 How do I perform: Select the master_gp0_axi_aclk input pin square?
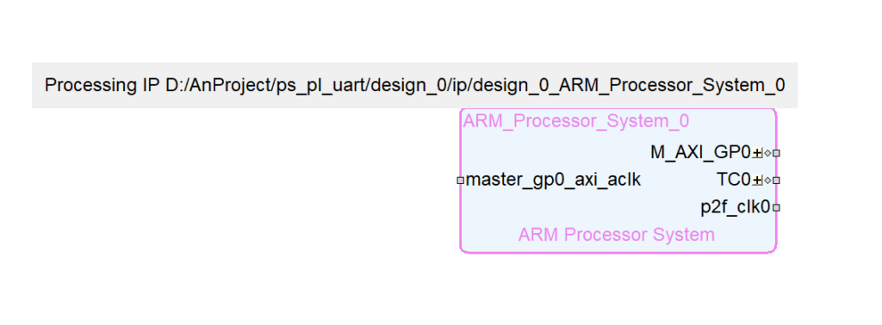[461, 181]
